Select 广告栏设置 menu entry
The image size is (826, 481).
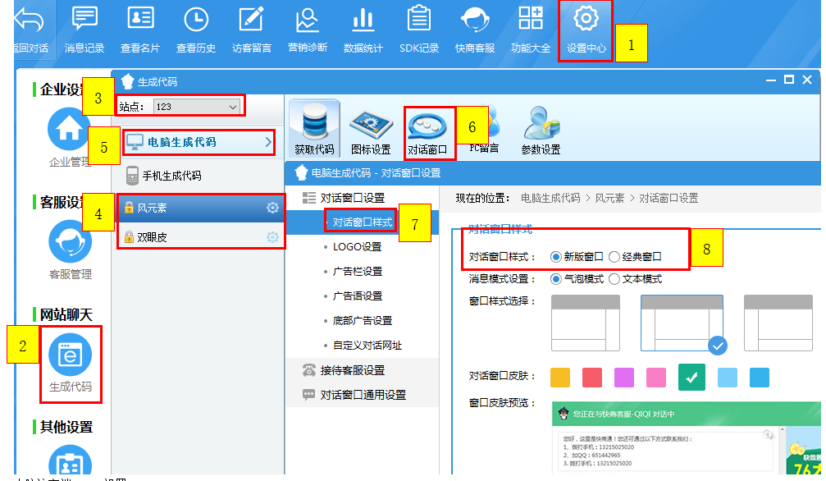point(357,272)
